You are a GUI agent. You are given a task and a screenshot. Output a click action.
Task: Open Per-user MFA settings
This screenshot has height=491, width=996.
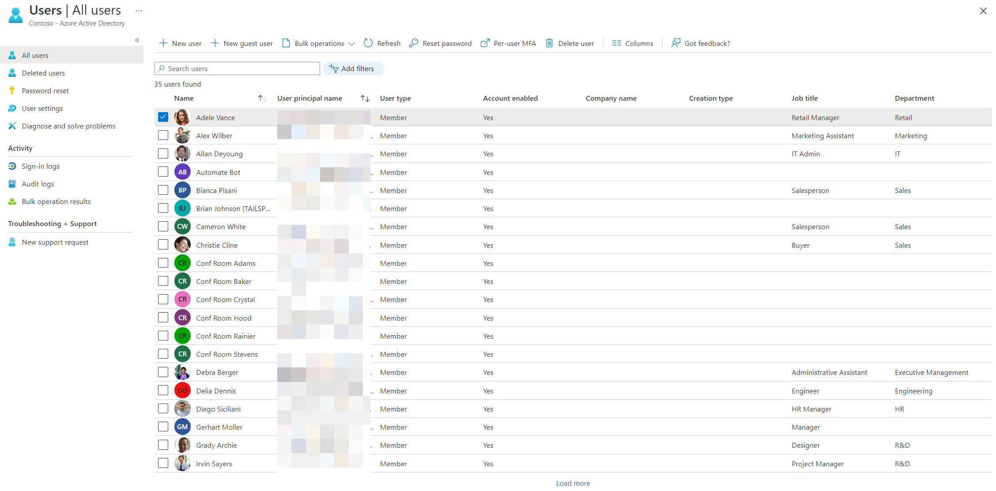point(485,43)
